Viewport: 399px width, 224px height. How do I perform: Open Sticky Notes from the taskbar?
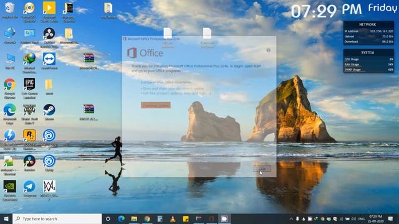click(186, 218)
